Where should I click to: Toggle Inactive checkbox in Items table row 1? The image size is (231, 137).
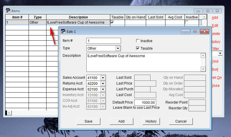pos(187,22)
